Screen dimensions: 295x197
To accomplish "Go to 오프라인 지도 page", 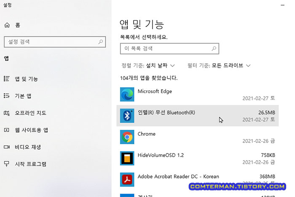I will [x=30, y=113].
